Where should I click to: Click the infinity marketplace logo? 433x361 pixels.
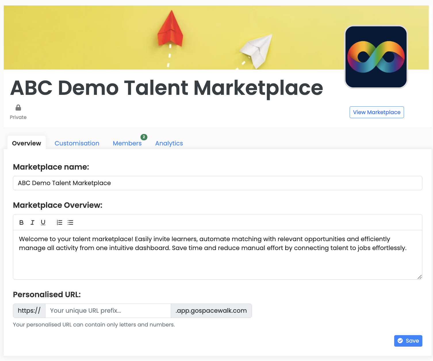click(x=376, y=57)
